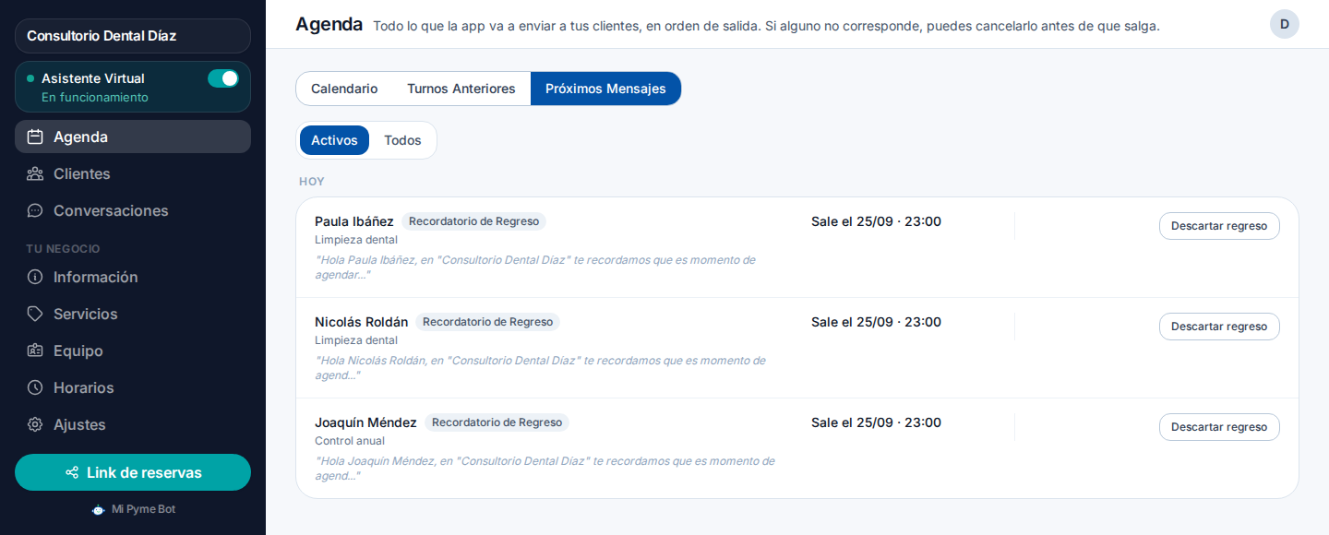Click Recordatorio de Regreso badge for Joaquín Méndez
1329x535 pixels.
(497, 422)
